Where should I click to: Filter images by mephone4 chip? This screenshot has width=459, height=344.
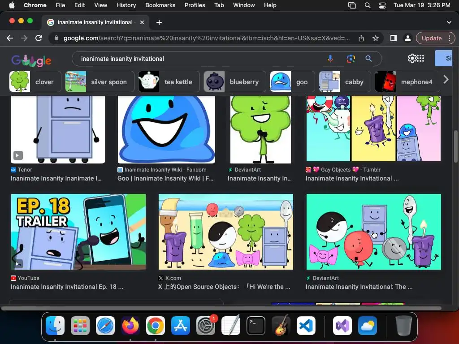tap(407, 82)
